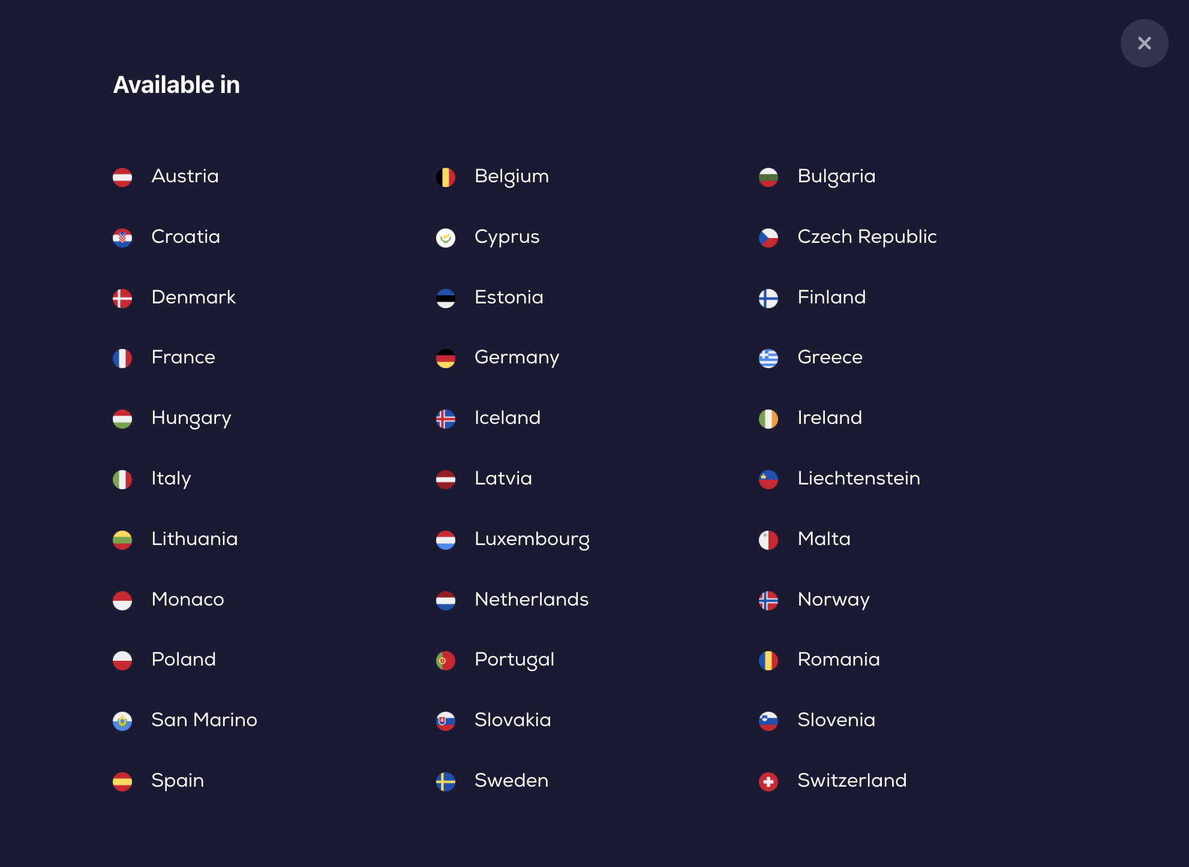The width and height of the screenshot is (1189, 867).
Task: Click the Belgium flag icon
Action: (x=446, y=177)
